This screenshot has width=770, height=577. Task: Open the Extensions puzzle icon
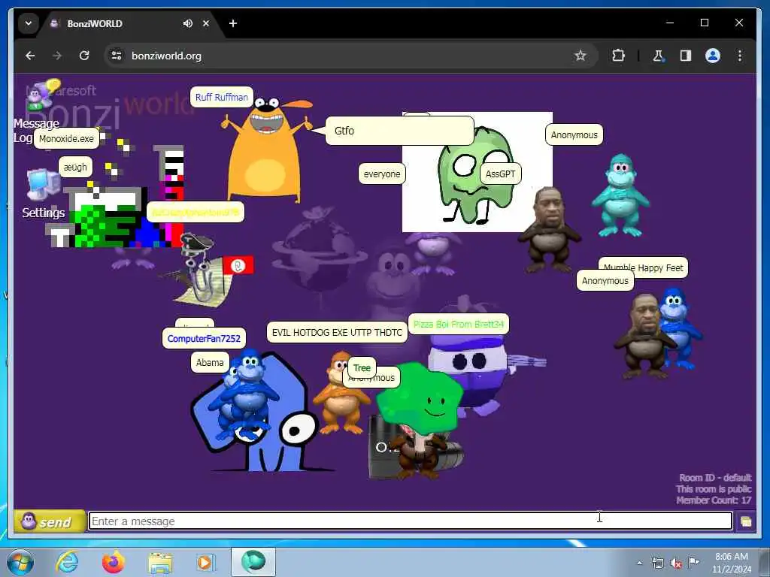coord(618,56)
